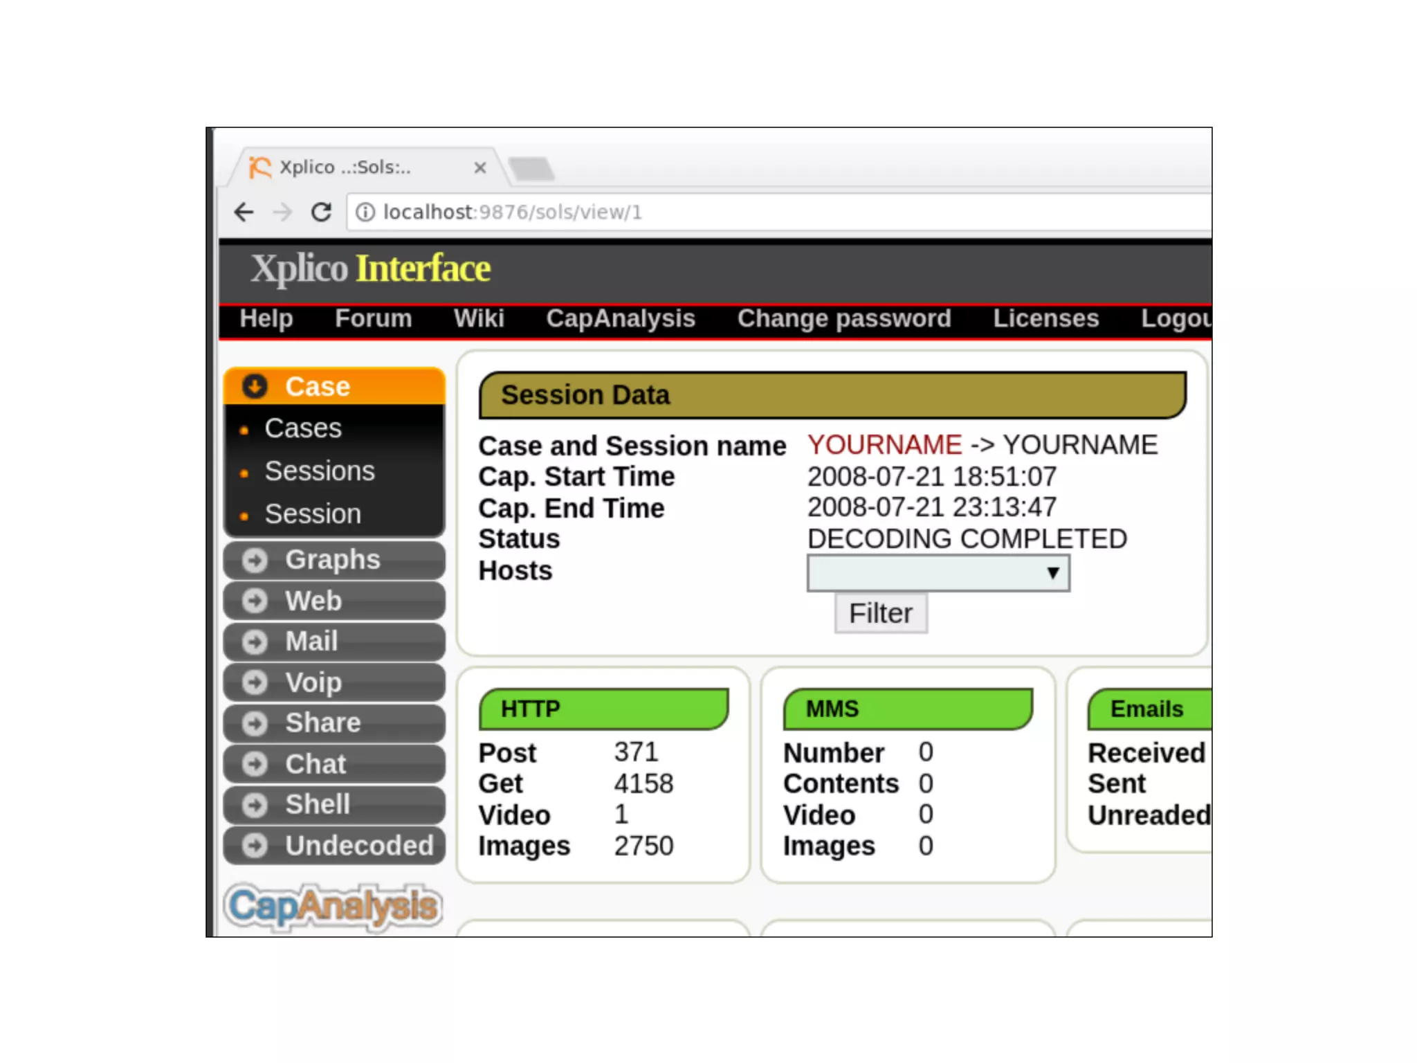Screen dimensions: 1417x1063
Task: Click the Web section arrow icon
Action: [x=255, y=601]
